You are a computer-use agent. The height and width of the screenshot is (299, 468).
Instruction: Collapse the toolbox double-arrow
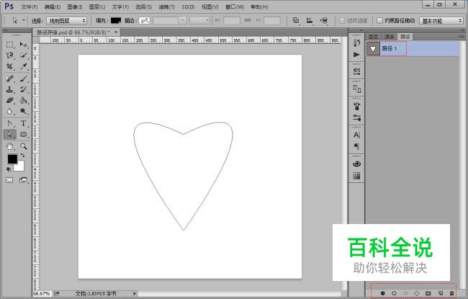pos(5,30)
